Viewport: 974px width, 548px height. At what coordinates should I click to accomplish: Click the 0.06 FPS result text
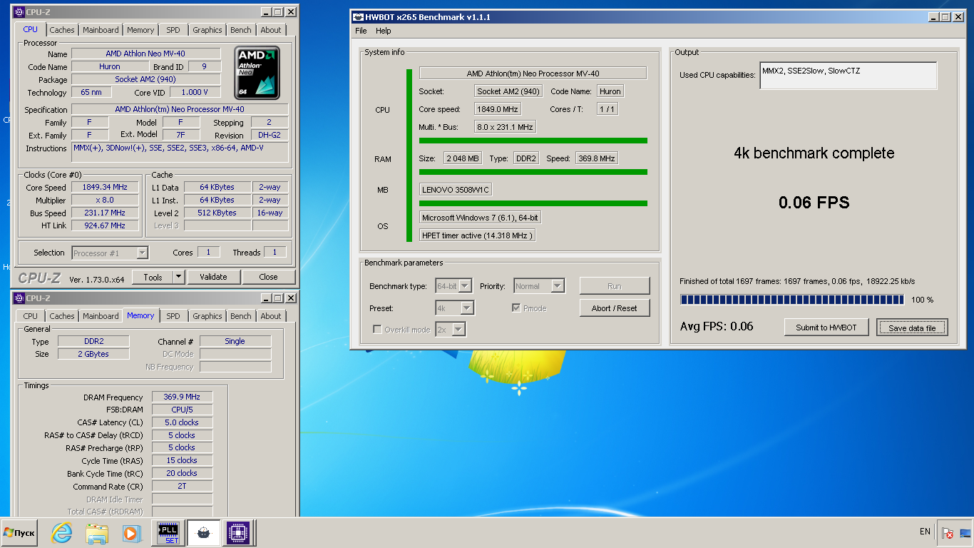(x=814, y=203)
